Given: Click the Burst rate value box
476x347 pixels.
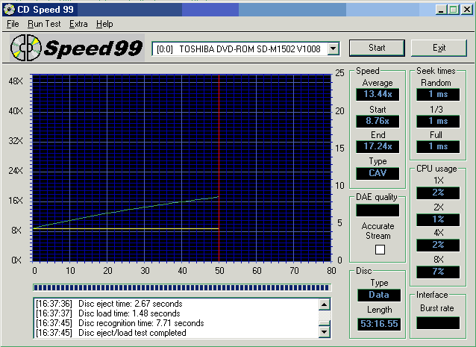Looking at the screenshot, I should click(438, 323).
